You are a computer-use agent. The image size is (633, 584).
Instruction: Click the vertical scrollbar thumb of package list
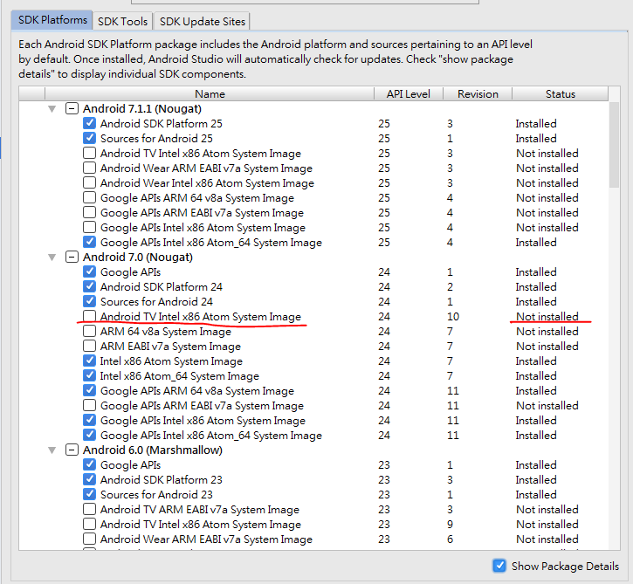point(614,145)
